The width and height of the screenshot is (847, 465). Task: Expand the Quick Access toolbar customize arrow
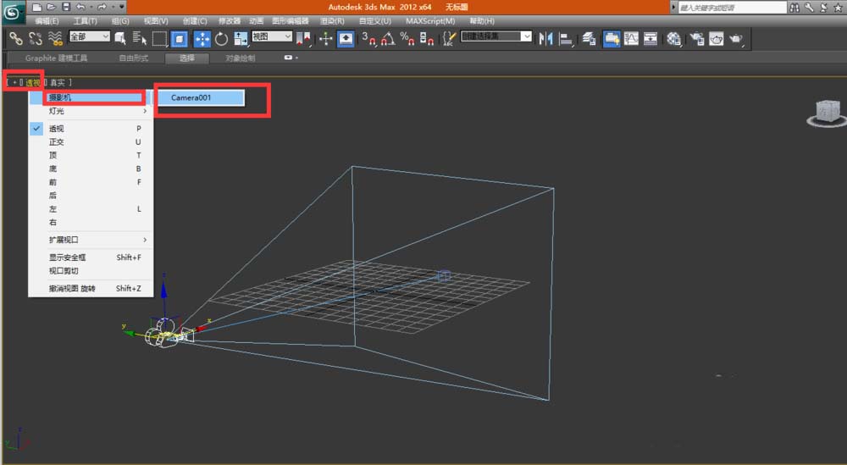[121, 7]
